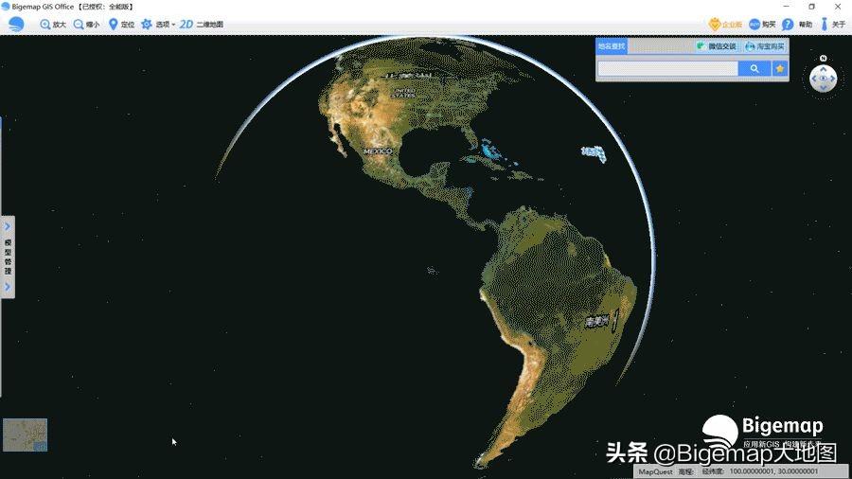Click the Bigemap globe logo icon
852x479 pixels.
[x=16, y=24]
